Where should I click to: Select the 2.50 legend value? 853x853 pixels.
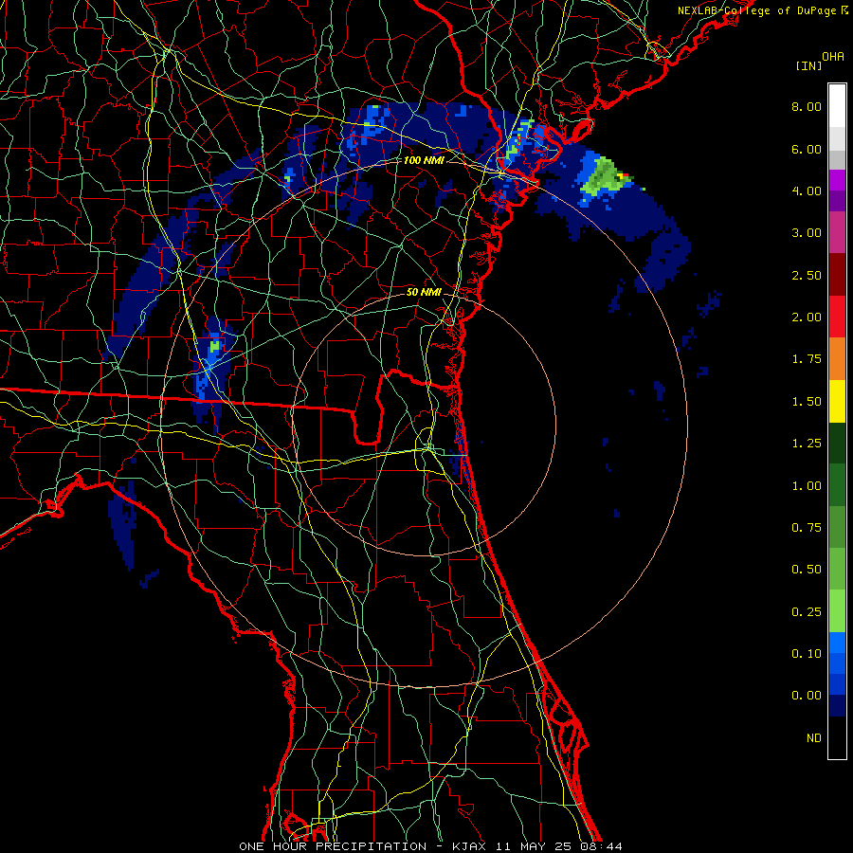(x=807, y=275)
